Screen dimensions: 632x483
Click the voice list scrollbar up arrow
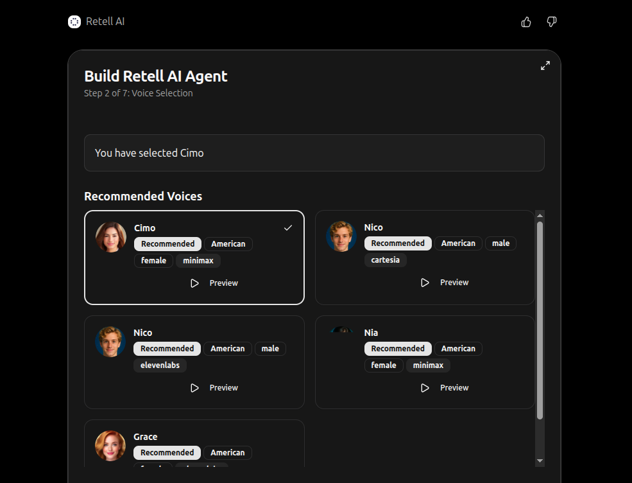pos(540,215)
